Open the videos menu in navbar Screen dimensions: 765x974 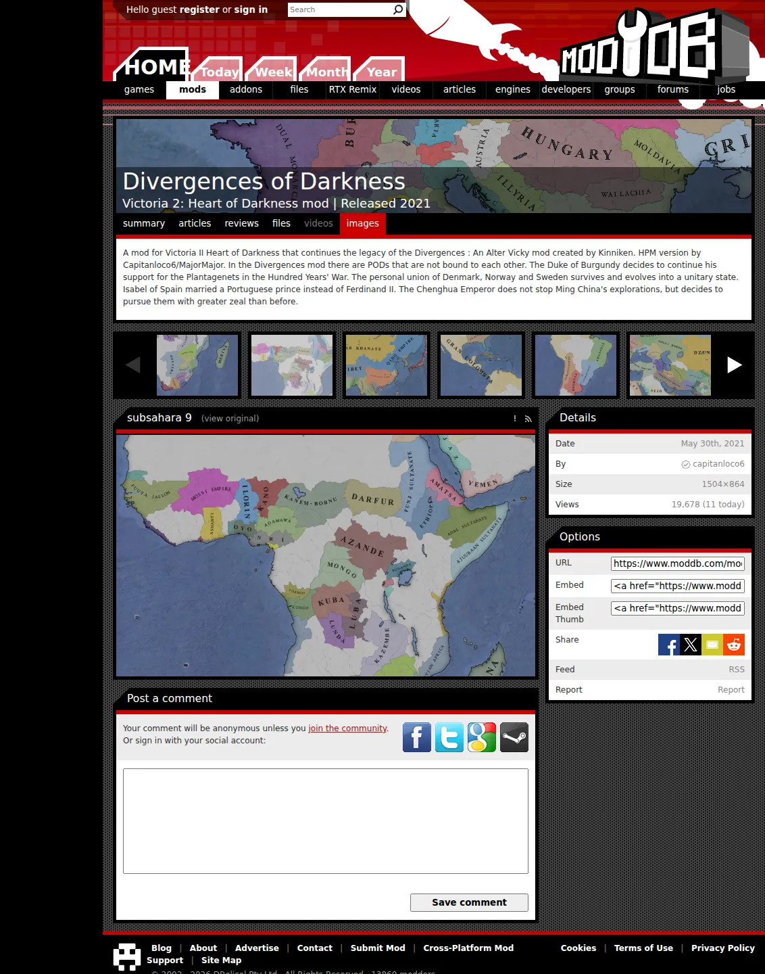coord(406,89)
